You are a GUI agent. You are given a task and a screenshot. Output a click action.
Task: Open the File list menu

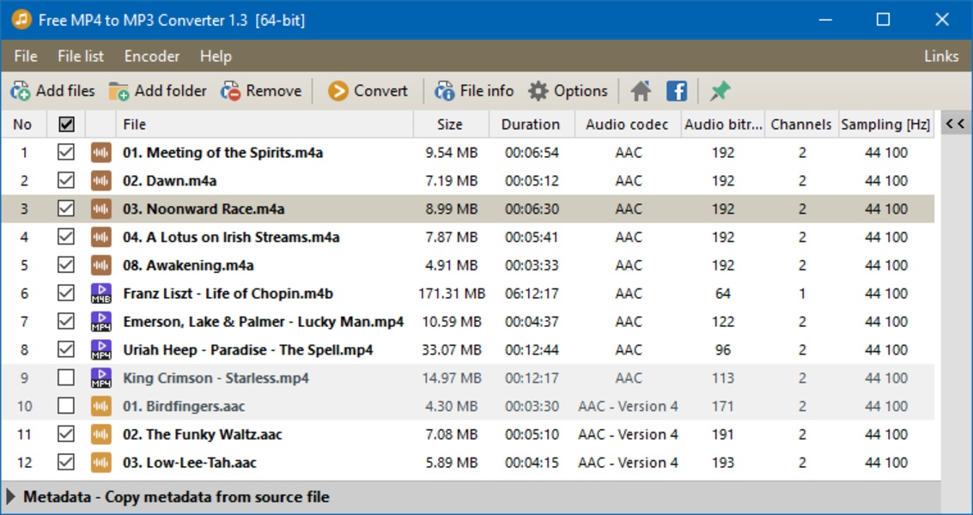tap(81, 57)
